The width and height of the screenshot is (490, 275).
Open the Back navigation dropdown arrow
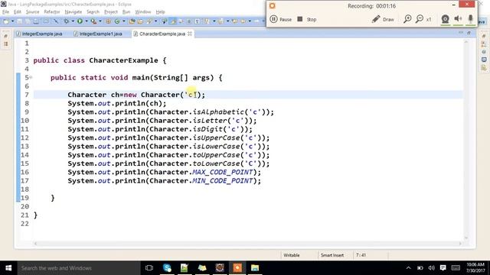click(250, 21)
